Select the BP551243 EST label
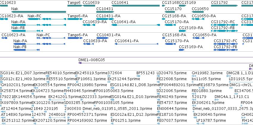 [146, 73]
